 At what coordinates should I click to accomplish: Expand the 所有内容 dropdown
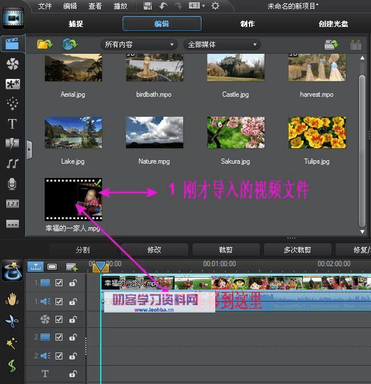(x=139, y=45)
